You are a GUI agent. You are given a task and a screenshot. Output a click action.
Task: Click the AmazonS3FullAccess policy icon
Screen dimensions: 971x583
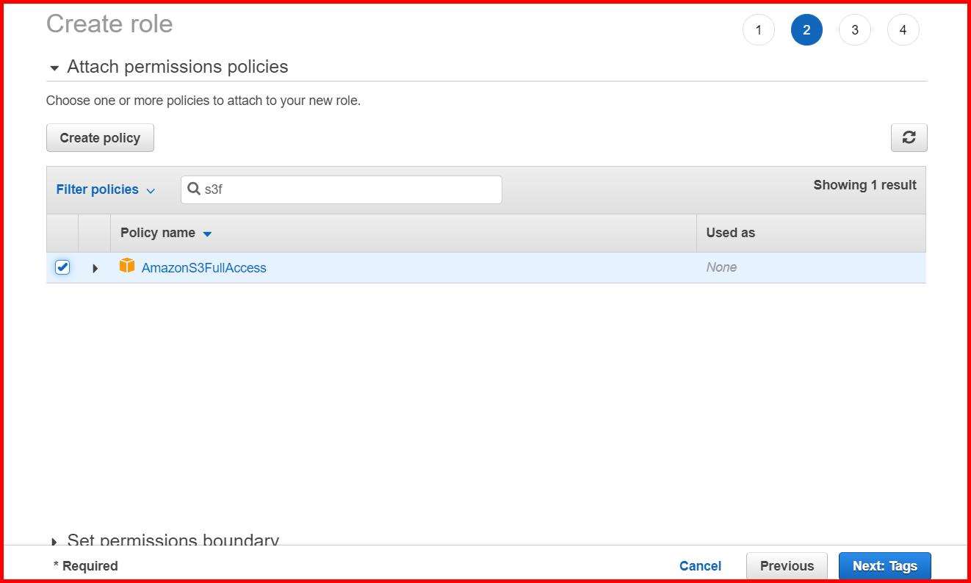pyautogui.click(x=126, y=267)
